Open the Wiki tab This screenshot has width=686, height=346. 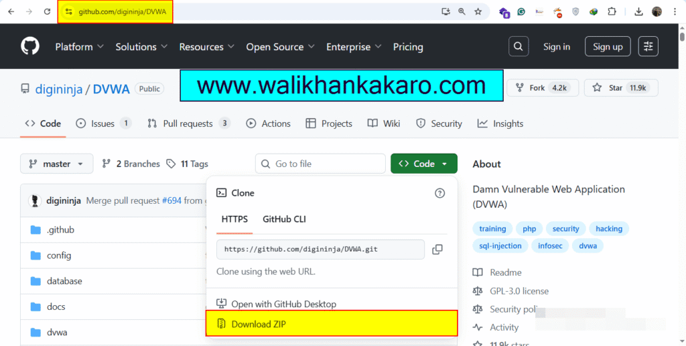coord(384,123)
